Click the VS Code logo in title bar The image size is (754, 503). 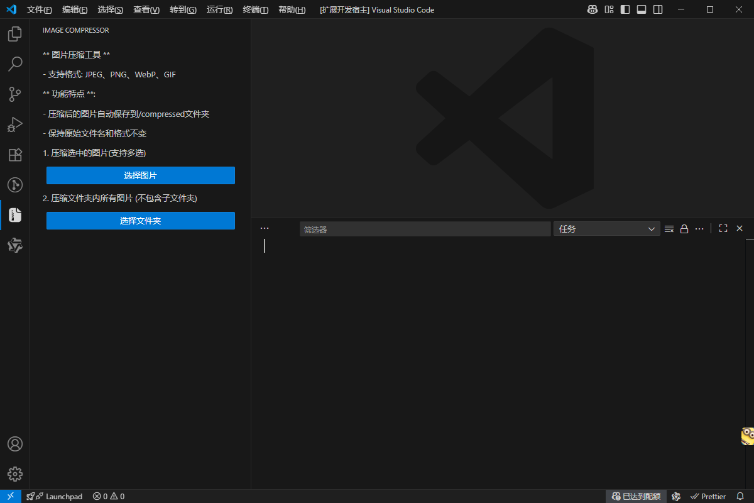tap(11, 9)
